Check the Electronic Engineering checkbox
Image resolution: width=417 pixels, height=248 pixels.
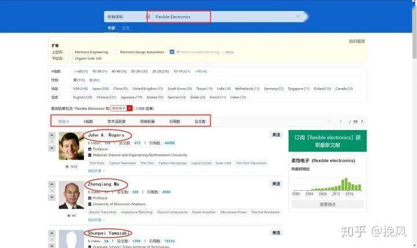click(x=71, y=52)
